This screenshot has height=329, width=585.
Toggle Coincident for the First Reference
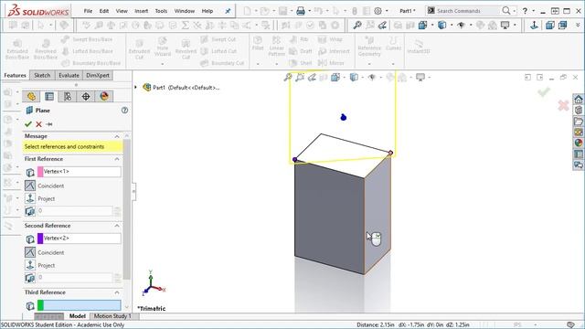click(30, 186)
